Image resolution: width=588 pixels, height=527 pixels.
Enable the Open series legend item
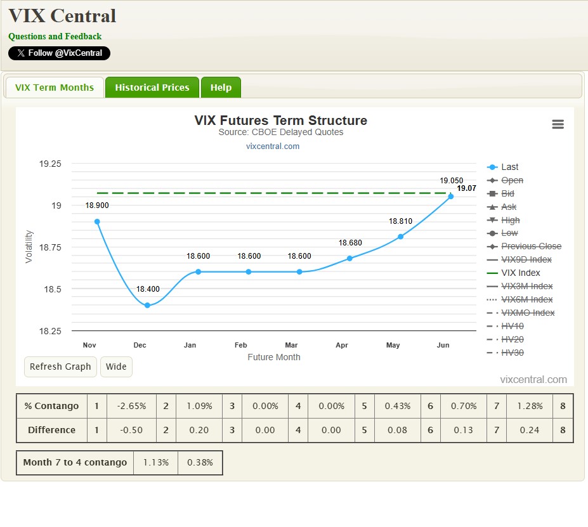512,180
